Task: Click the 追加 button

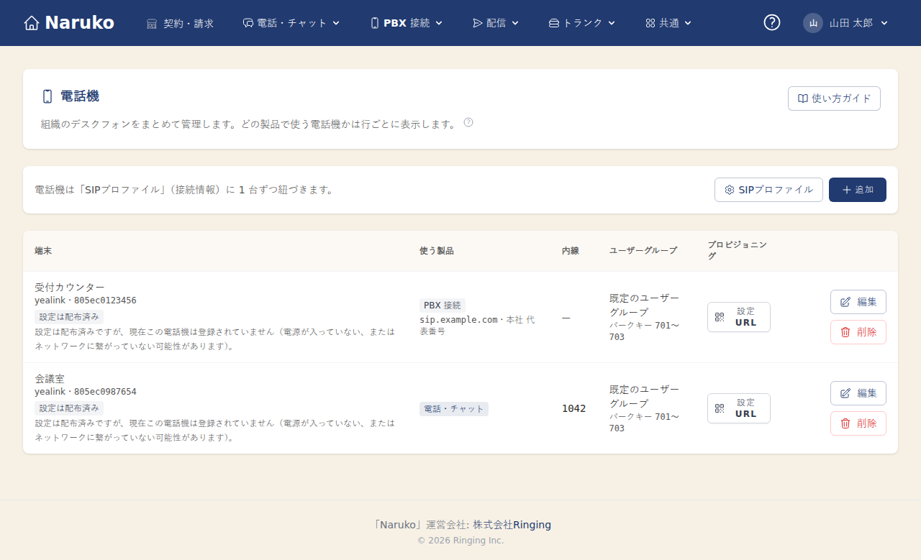Action: (858, 190)
